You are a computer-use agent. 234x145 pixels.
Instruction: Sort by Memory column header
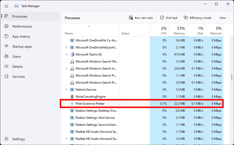(x=179, y=31)
